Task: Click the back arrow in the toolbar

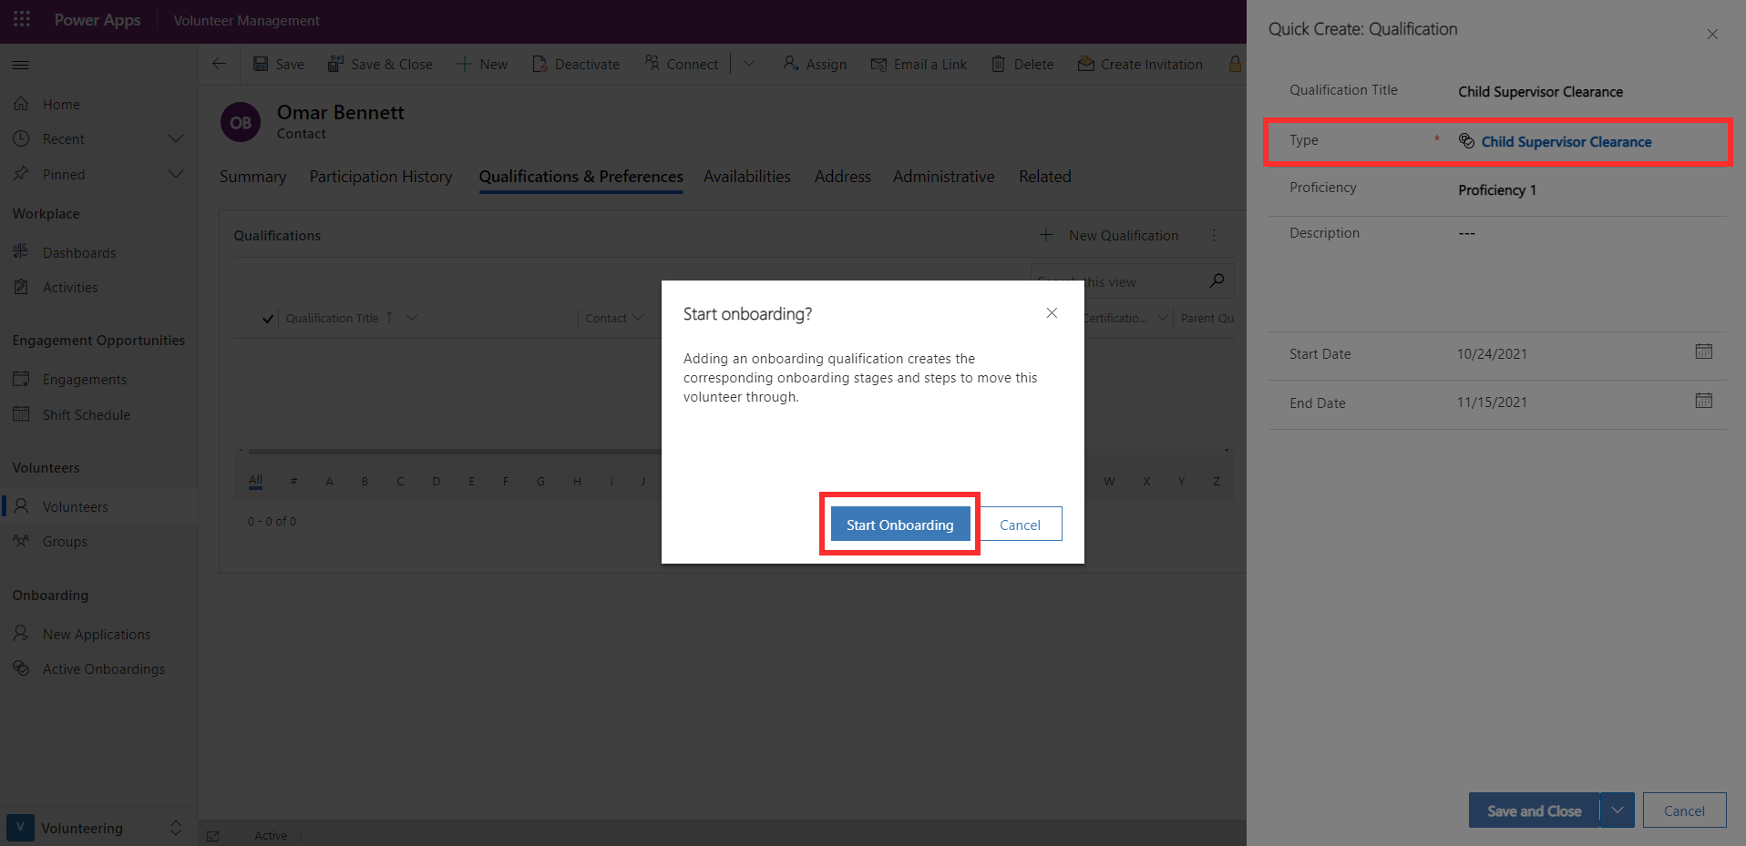Action: pos(219,64)
